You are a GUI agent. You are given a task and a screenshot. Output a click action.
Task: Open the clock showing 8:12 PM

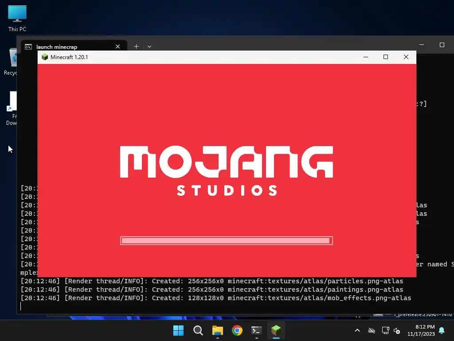[421, 330]
